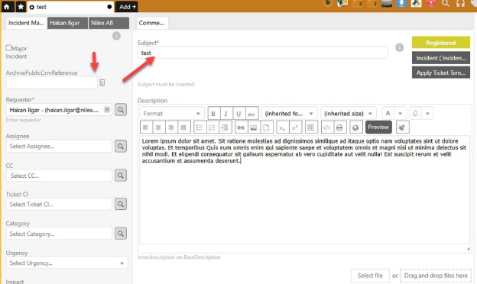Click the Preview button
The image size is (477, 284).
coord(378,127)
